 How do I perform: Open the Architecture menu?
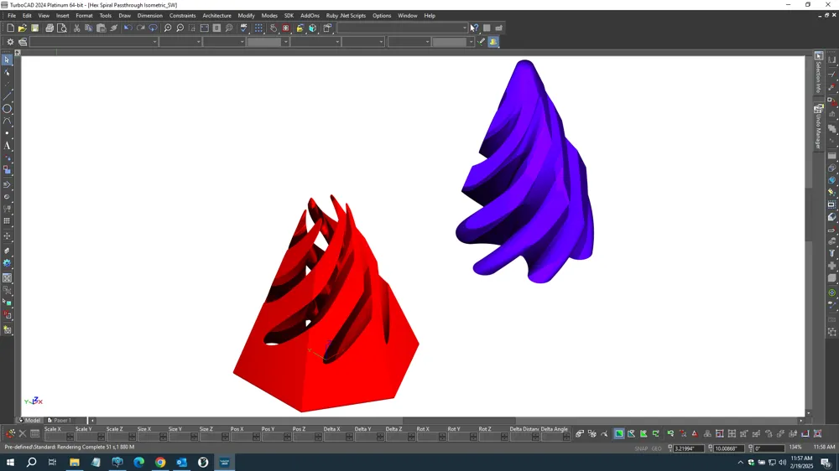[x=216, y=15]
